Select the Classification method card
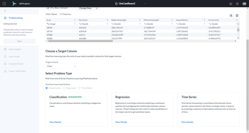 tap(76, 110)
